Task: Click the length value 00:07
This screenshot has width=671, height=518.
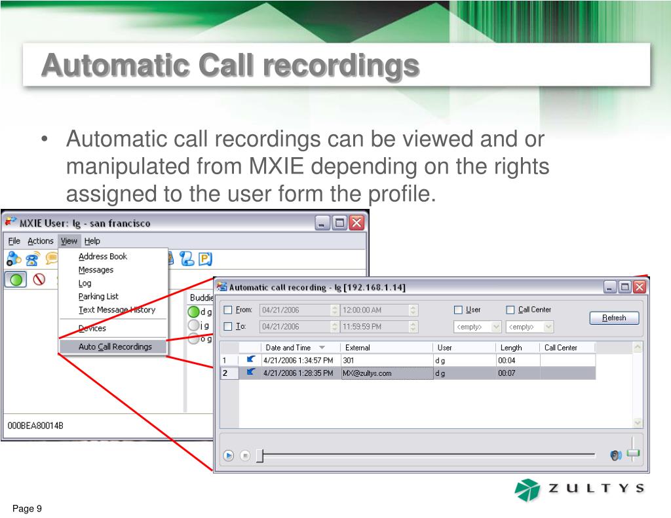Action: pos(507,373)
